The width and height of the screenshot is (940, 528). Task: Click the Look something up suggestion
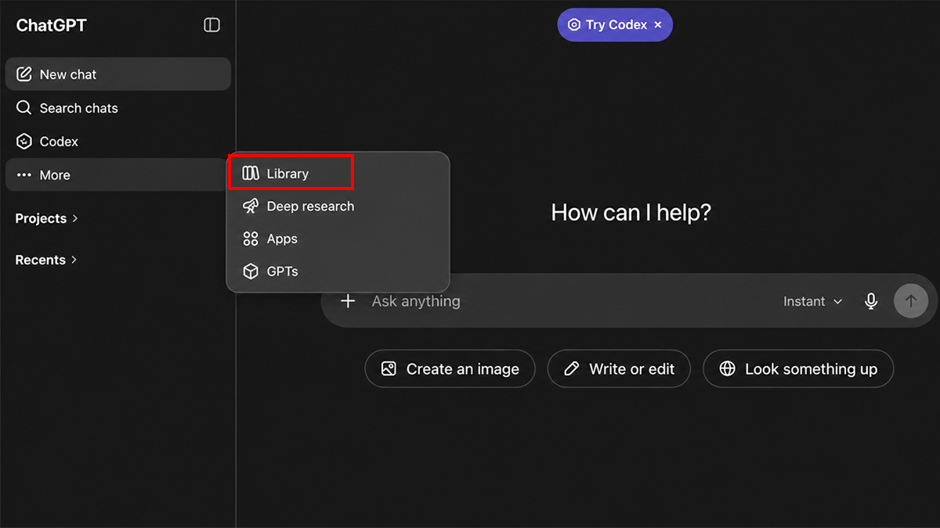(x=798, y=369)
